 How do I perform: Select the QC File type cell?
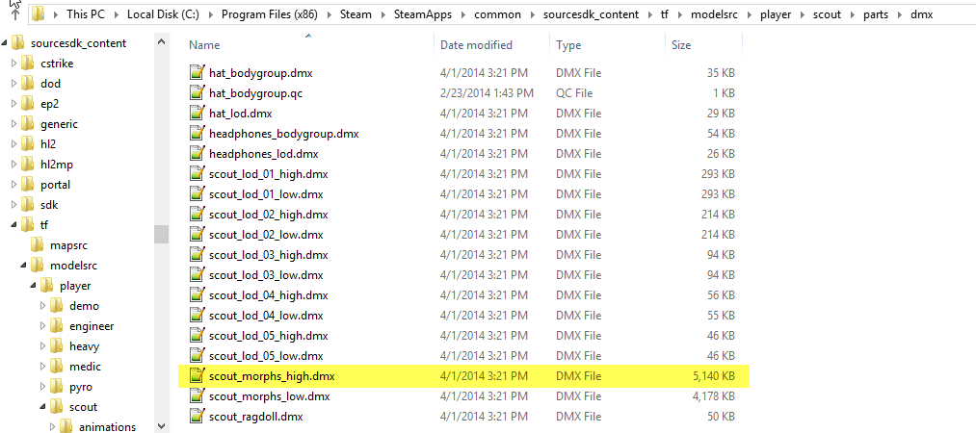click(574, 93)
